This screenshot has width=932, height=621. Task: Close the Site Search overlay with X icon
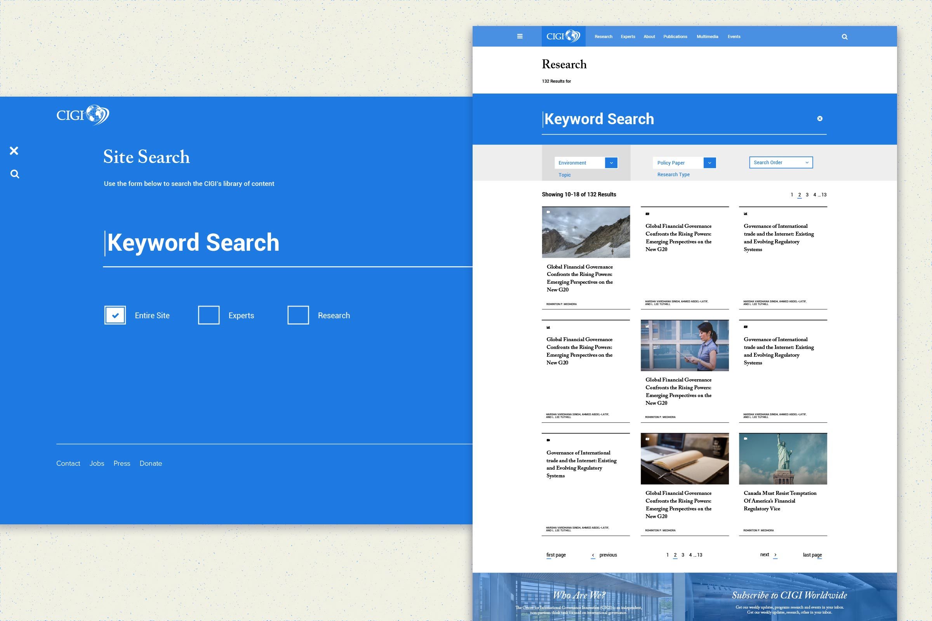(14, 151)
